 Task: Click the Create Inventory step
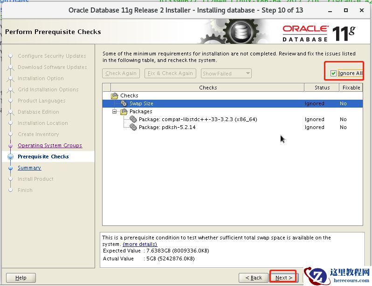38,134
